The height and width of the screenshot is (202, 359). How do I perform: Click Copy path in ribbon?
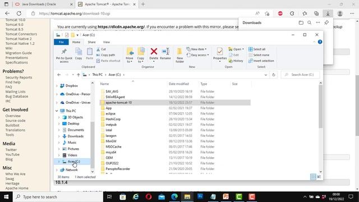[106, 55]
